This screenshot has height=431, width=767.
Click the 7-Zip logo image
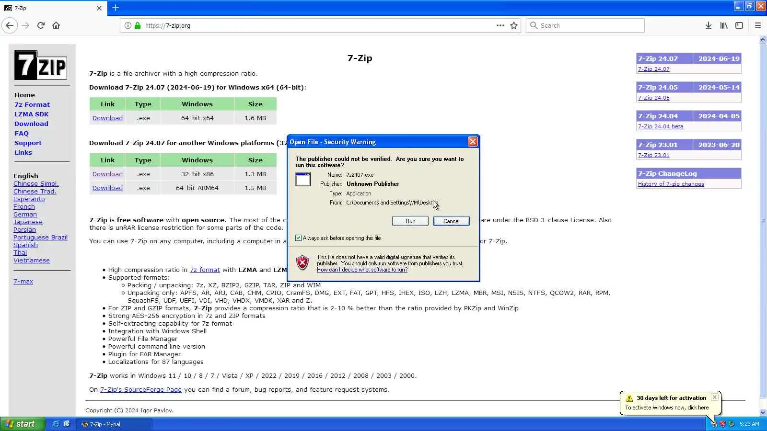(x=41, y=65)
